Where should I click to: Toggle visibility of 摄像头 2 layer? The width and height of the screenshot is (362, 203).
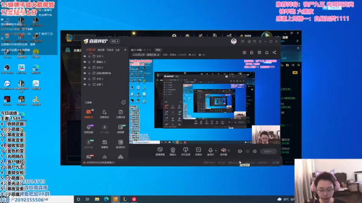point(85,62)
